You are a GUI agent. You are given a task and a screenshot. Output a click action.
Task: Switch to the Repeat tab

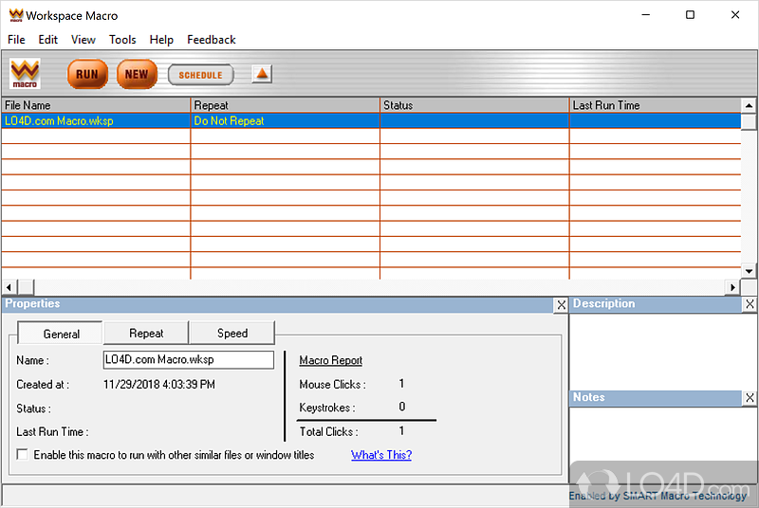pos(146,334)
